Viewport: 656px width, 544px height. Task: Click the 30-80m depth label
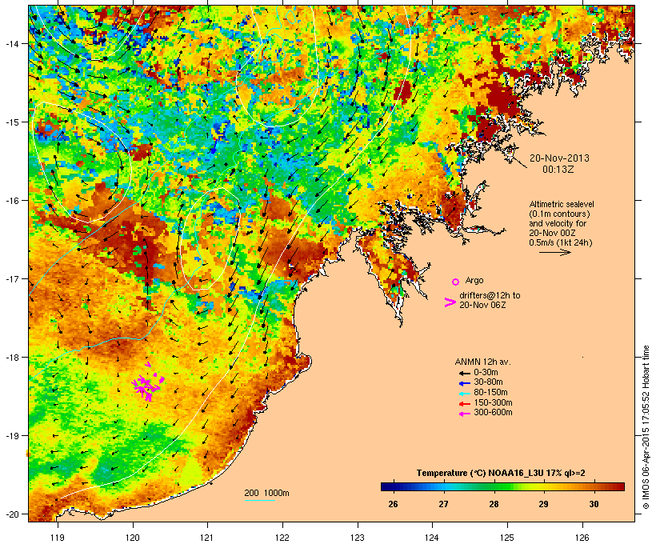tap(488, 382)
